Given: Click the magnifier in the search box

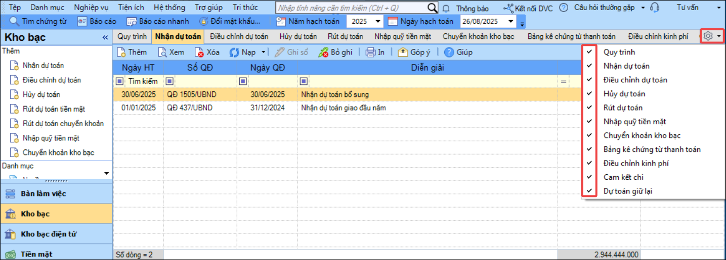Looking at the screenshot, I should coord(432,8).
